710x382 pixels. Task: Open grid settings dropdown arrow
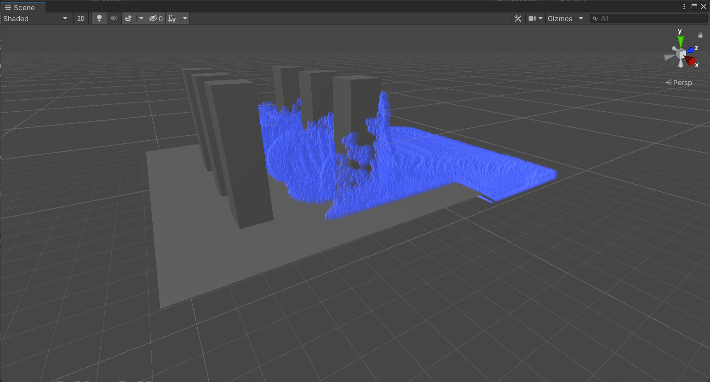tap(185, 18)
